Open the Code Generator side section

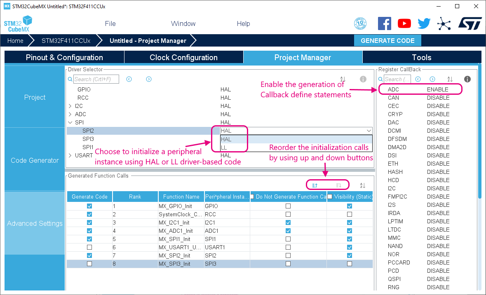[35, 160]
